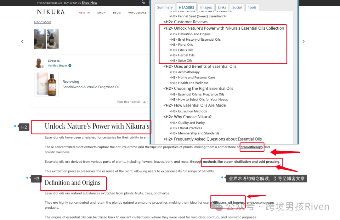Screen dimensions: 340x220
Task: Click the Sandalwood & Vanilla Fragrance Oil product name
Action: click(x=91, y=87)
